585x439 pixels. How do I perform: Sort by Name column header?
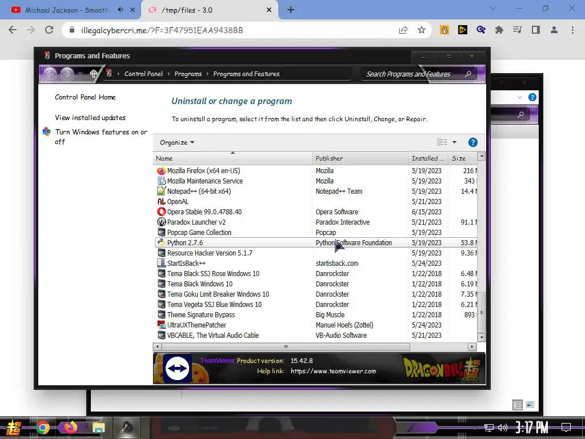233,158
